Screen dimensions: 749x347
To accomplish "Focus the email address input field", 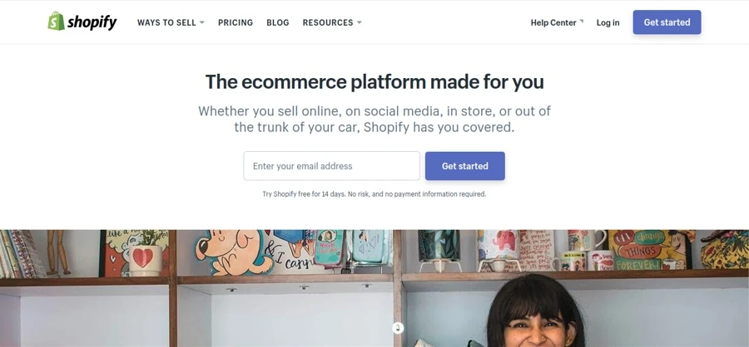I will pyautogui.click(x=331, y=166).
